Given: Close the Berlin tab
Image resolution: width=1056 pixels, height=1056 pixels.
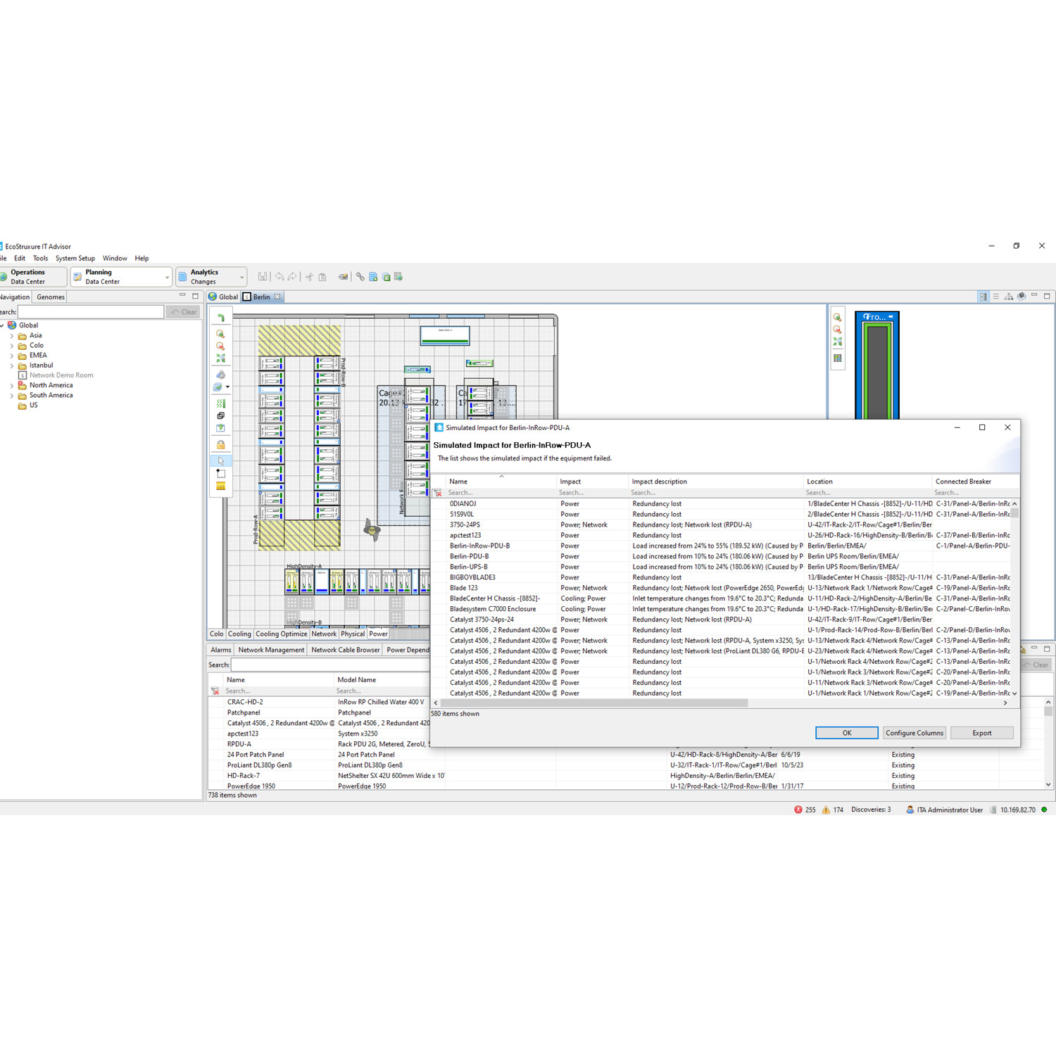Looking at the screenshot, I should [x=277, y=297].
